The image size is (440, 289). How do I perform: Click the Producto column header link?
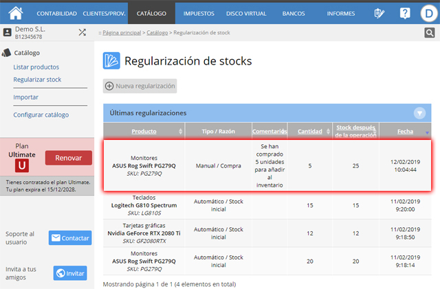click(144, 131)
